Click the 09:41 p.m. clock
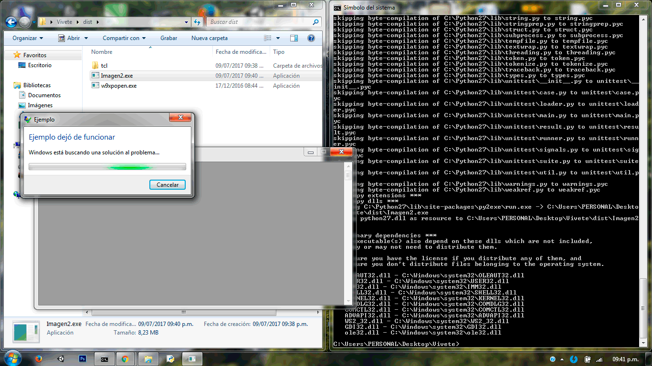The width and height of the screenshot is (652, 366). click(x=626, y=359)
